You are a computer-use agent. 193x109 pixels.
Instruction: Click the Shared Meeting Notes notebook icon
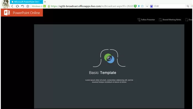pos(160,19)
